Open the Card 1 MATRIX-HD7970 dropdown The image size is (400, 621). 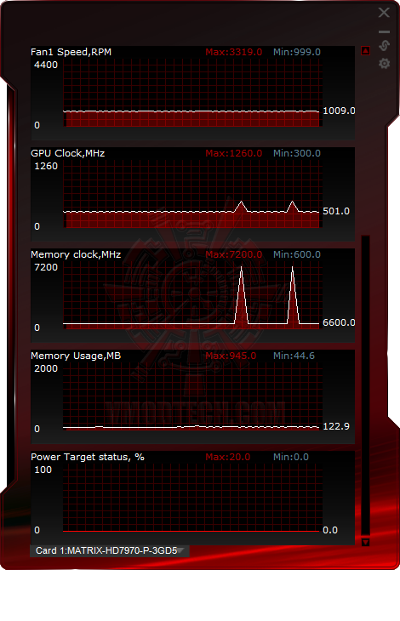pos(110,551)
